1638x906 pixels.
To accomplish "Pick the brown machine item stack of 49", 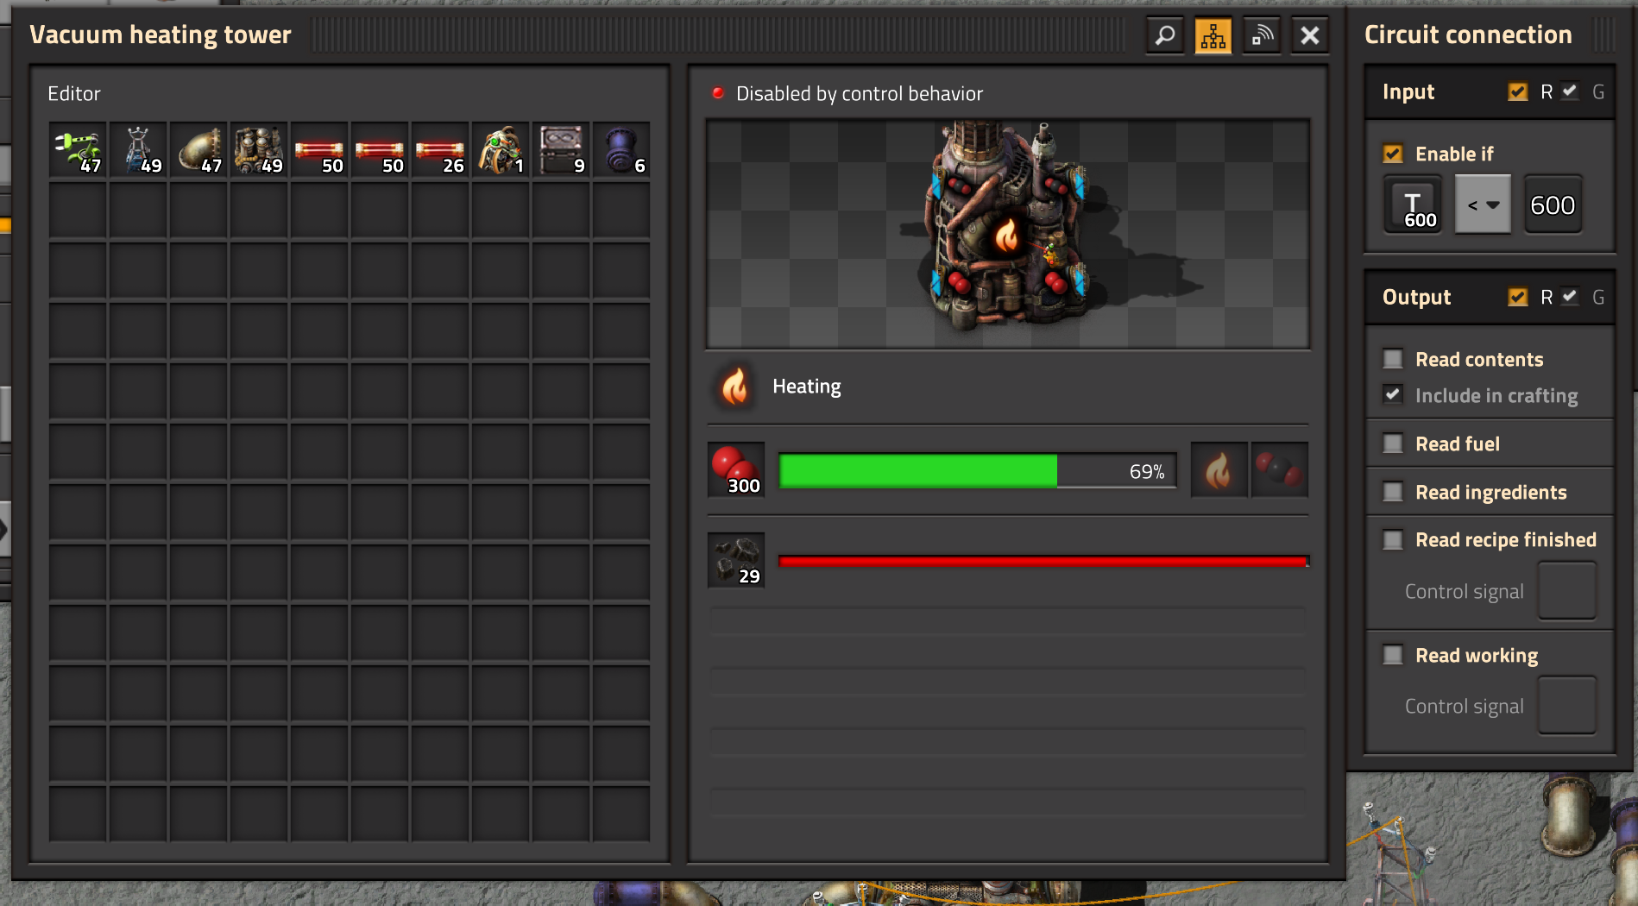I will (259, 150).
